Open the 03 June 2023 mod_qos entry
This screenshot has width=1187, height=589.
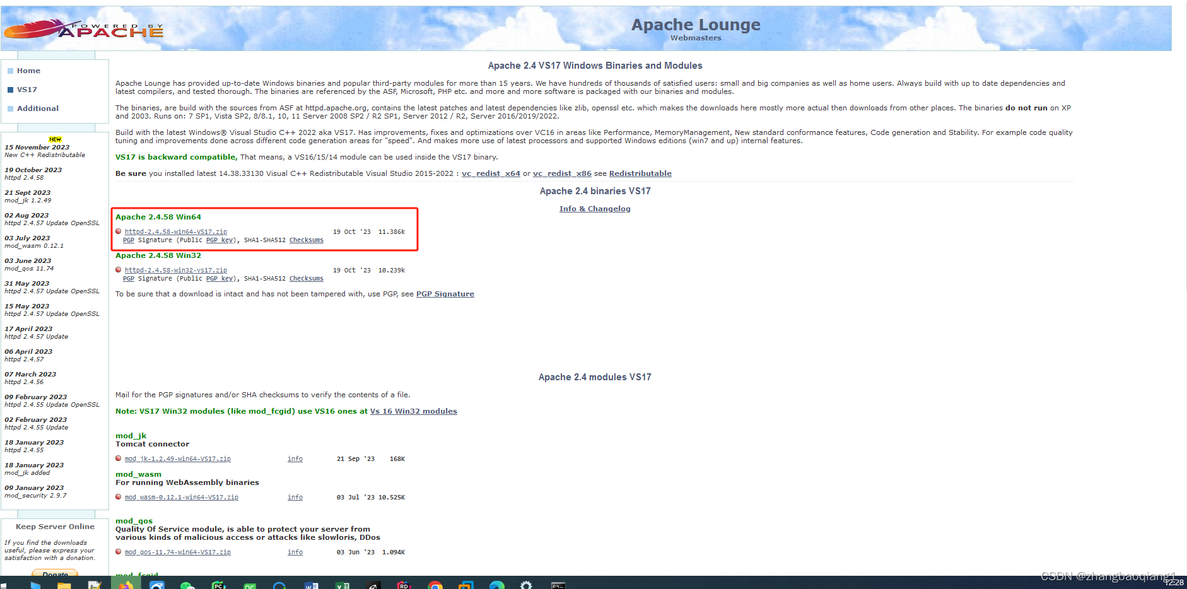(x=30, y=264)
